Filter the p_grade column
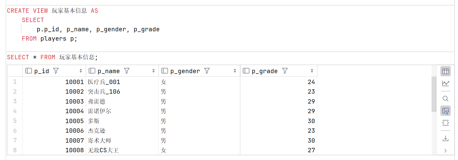 coord(285,71)
